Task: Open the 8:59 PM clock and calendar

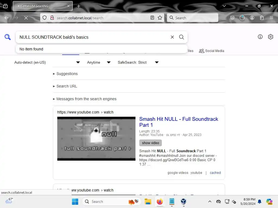Action: (x=248, y=201)
